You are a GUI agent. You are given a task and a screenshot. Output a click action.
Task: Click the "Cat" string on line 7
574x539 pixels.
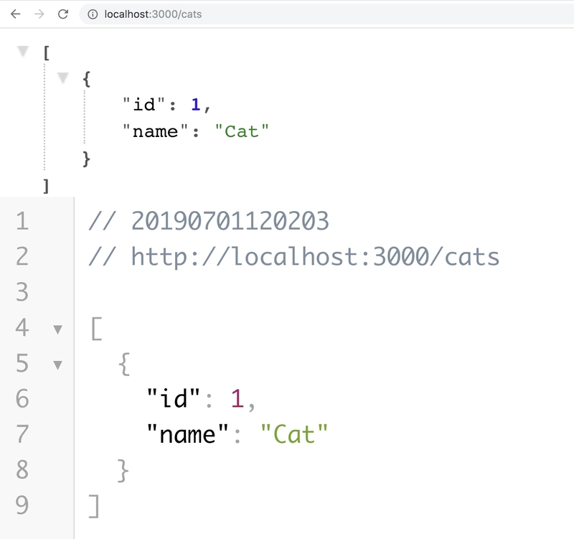pyautogui.click(x=294, y=434)
